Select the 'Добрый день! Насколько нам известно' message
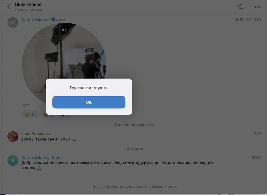Screen dimensions: 267x195 (x=117, y=166)
